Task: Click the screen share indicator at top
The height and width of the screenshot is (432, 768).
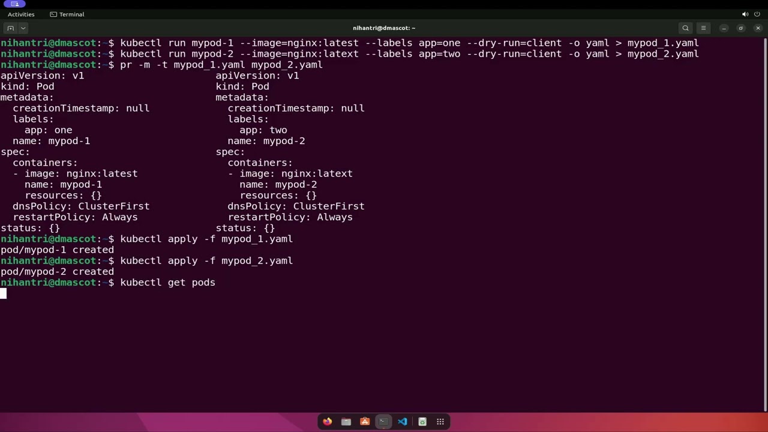Action: [15, 4]
